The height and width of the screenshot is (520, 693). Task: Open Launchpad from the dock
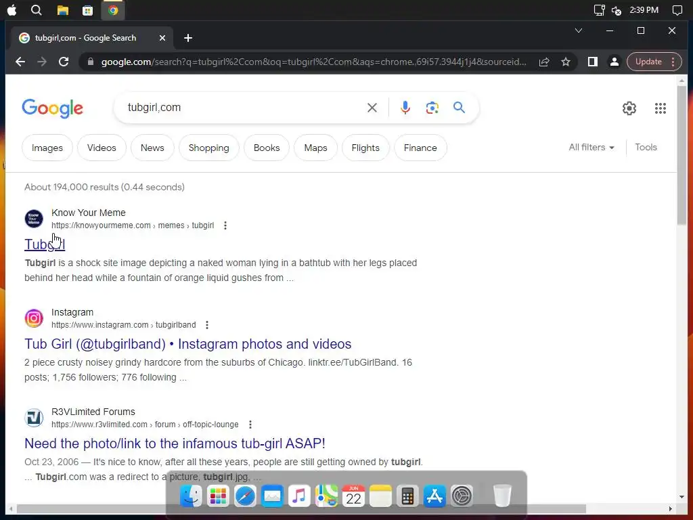coord(218,496)
